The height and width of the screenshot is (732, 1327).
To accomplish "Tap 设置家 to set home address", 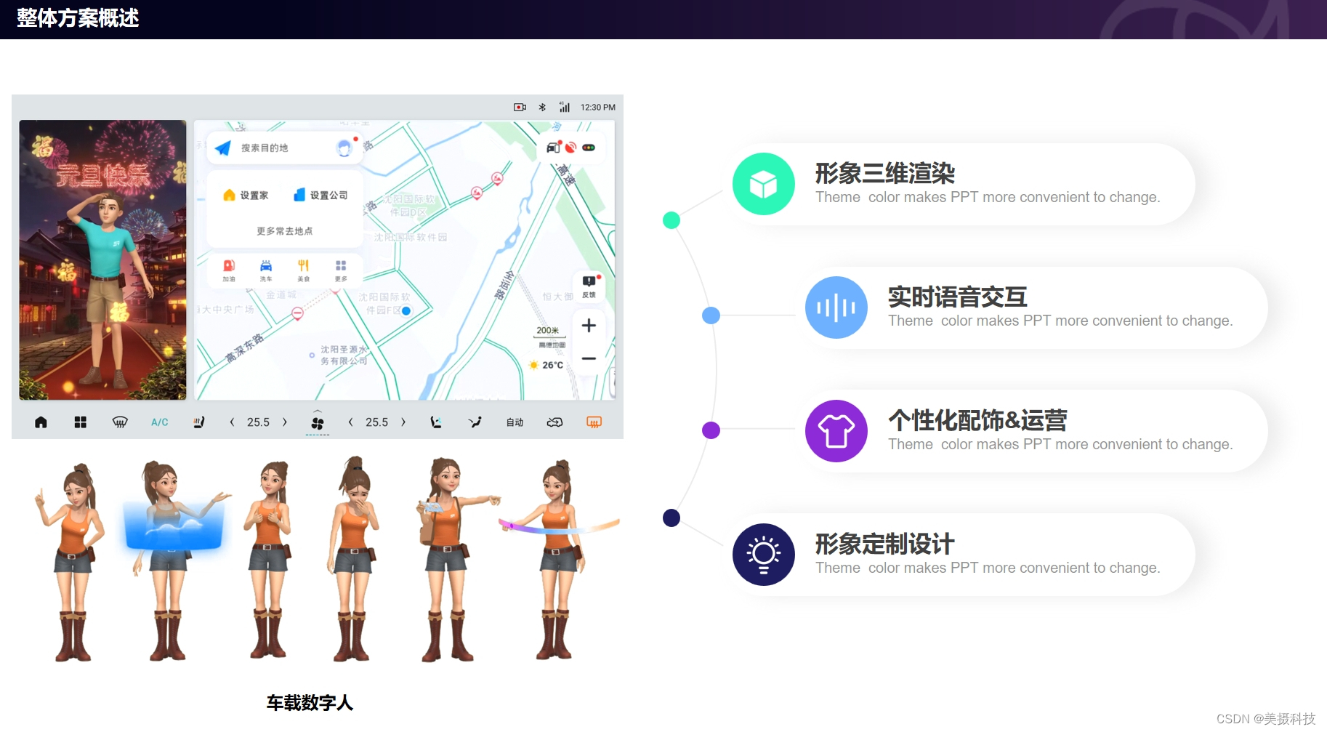I will [x=246, y=194].
